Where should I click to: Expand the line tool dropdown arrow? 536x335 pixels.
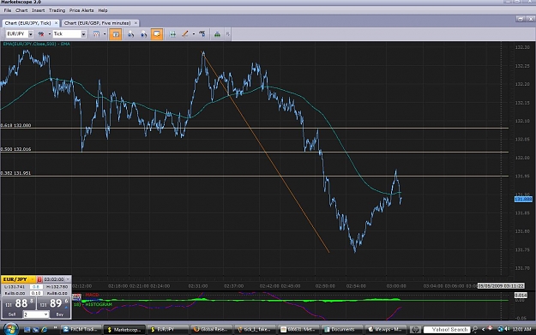pos(194,34)
